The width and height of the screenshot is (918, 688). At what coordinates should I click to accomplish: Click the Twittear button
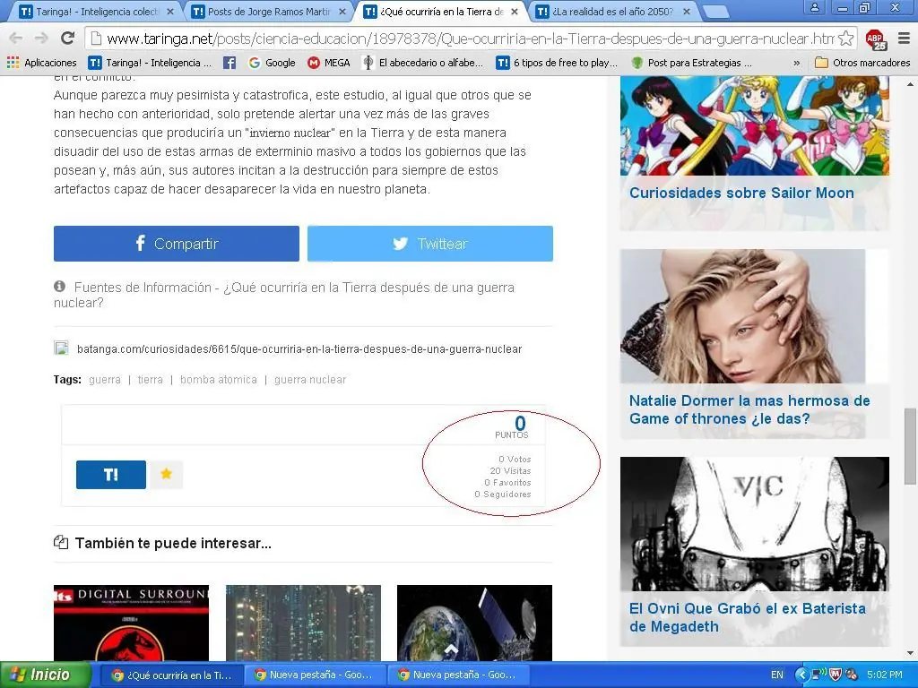(430, 244)
